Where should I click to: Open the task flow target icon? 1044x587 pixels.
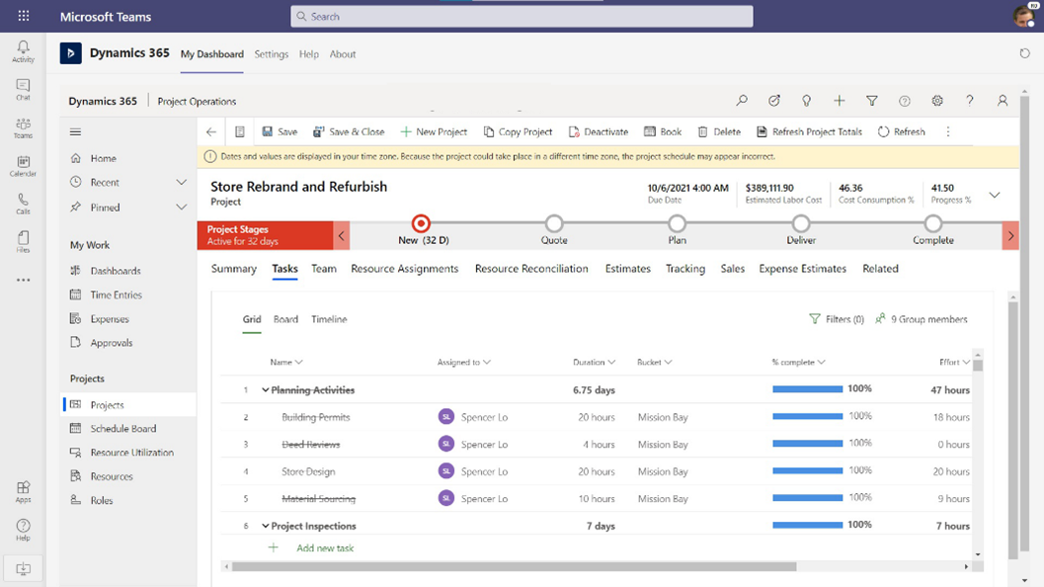click(773, 101)
